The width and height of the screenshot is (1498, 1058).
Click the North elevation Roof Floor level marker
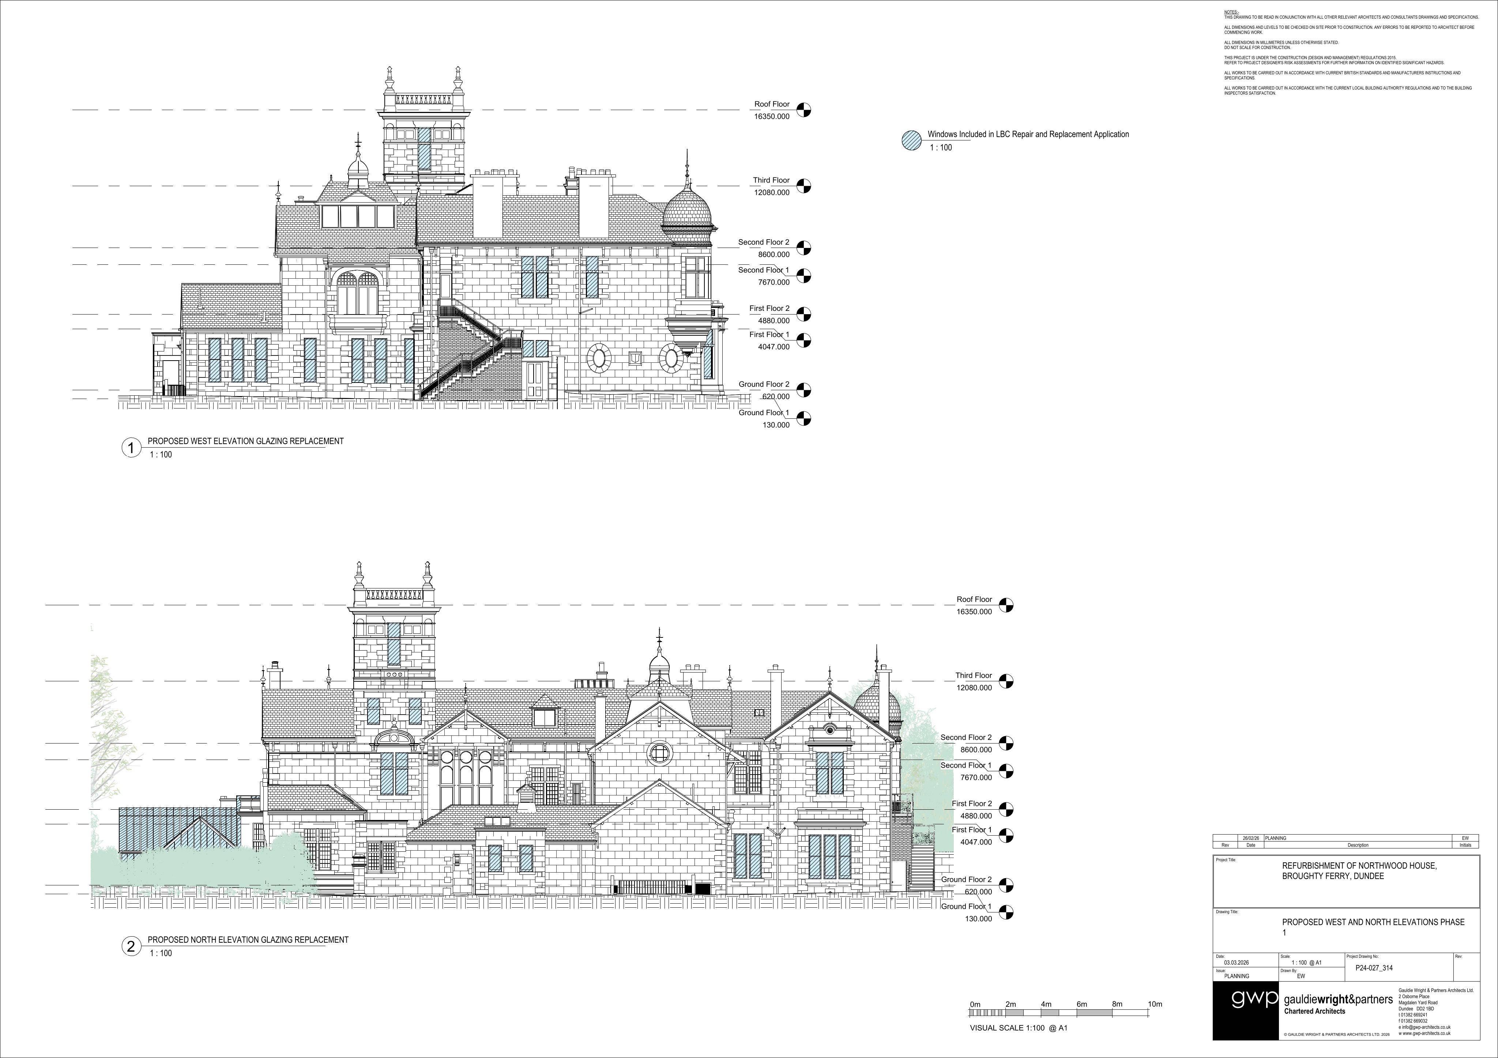coord(1007,605)
